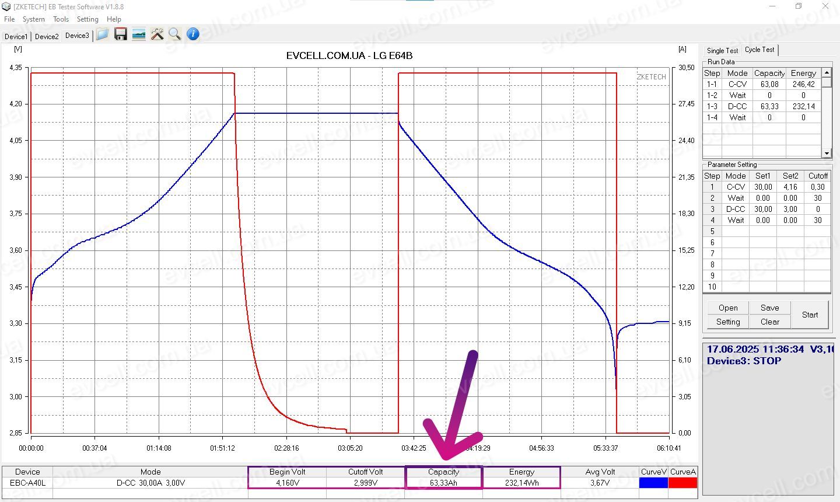Click the blue CurveV color swatch
Viewport: 840px width, 502px height.
[x=653, y=483]
